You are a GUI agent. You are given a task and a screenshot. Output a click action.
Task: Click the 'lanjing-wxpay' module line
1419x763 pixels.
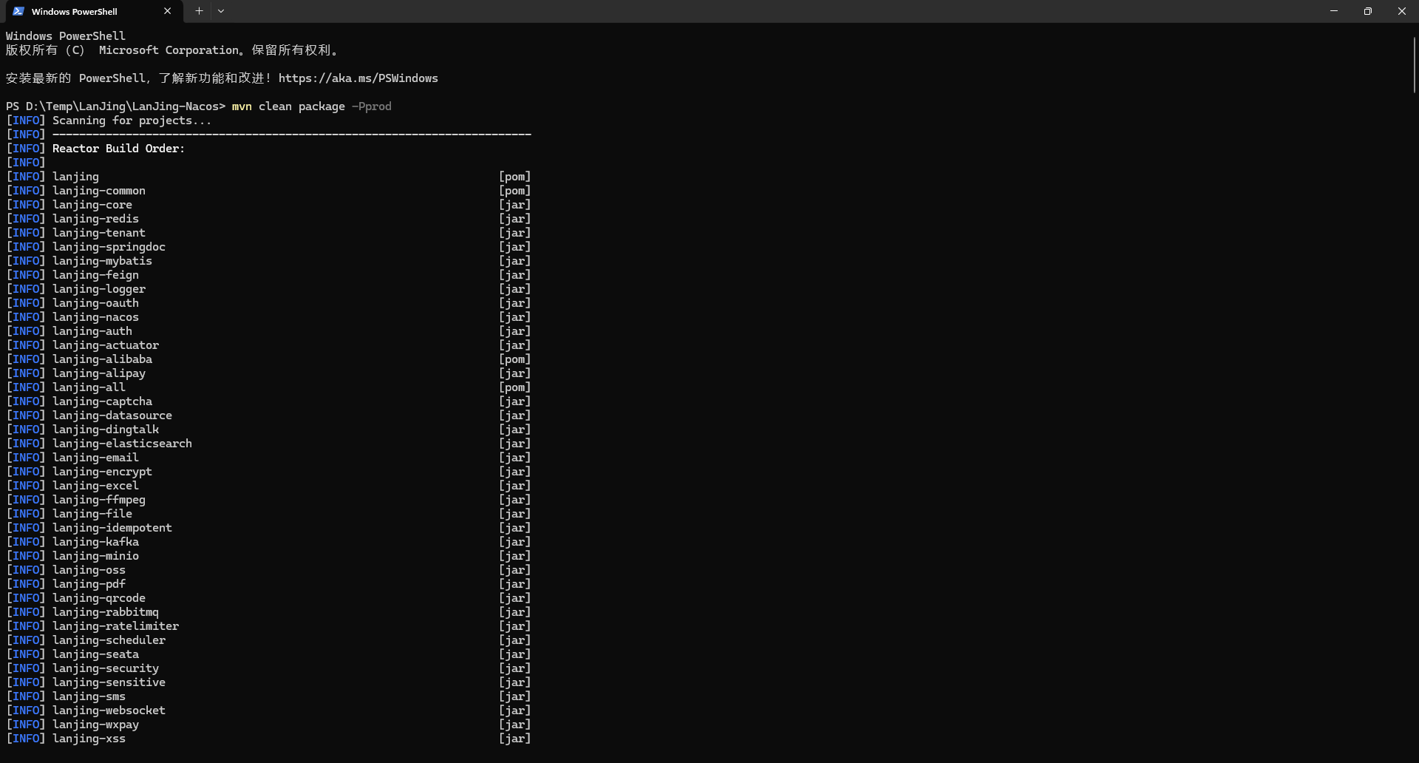click(x=95, y=725)
